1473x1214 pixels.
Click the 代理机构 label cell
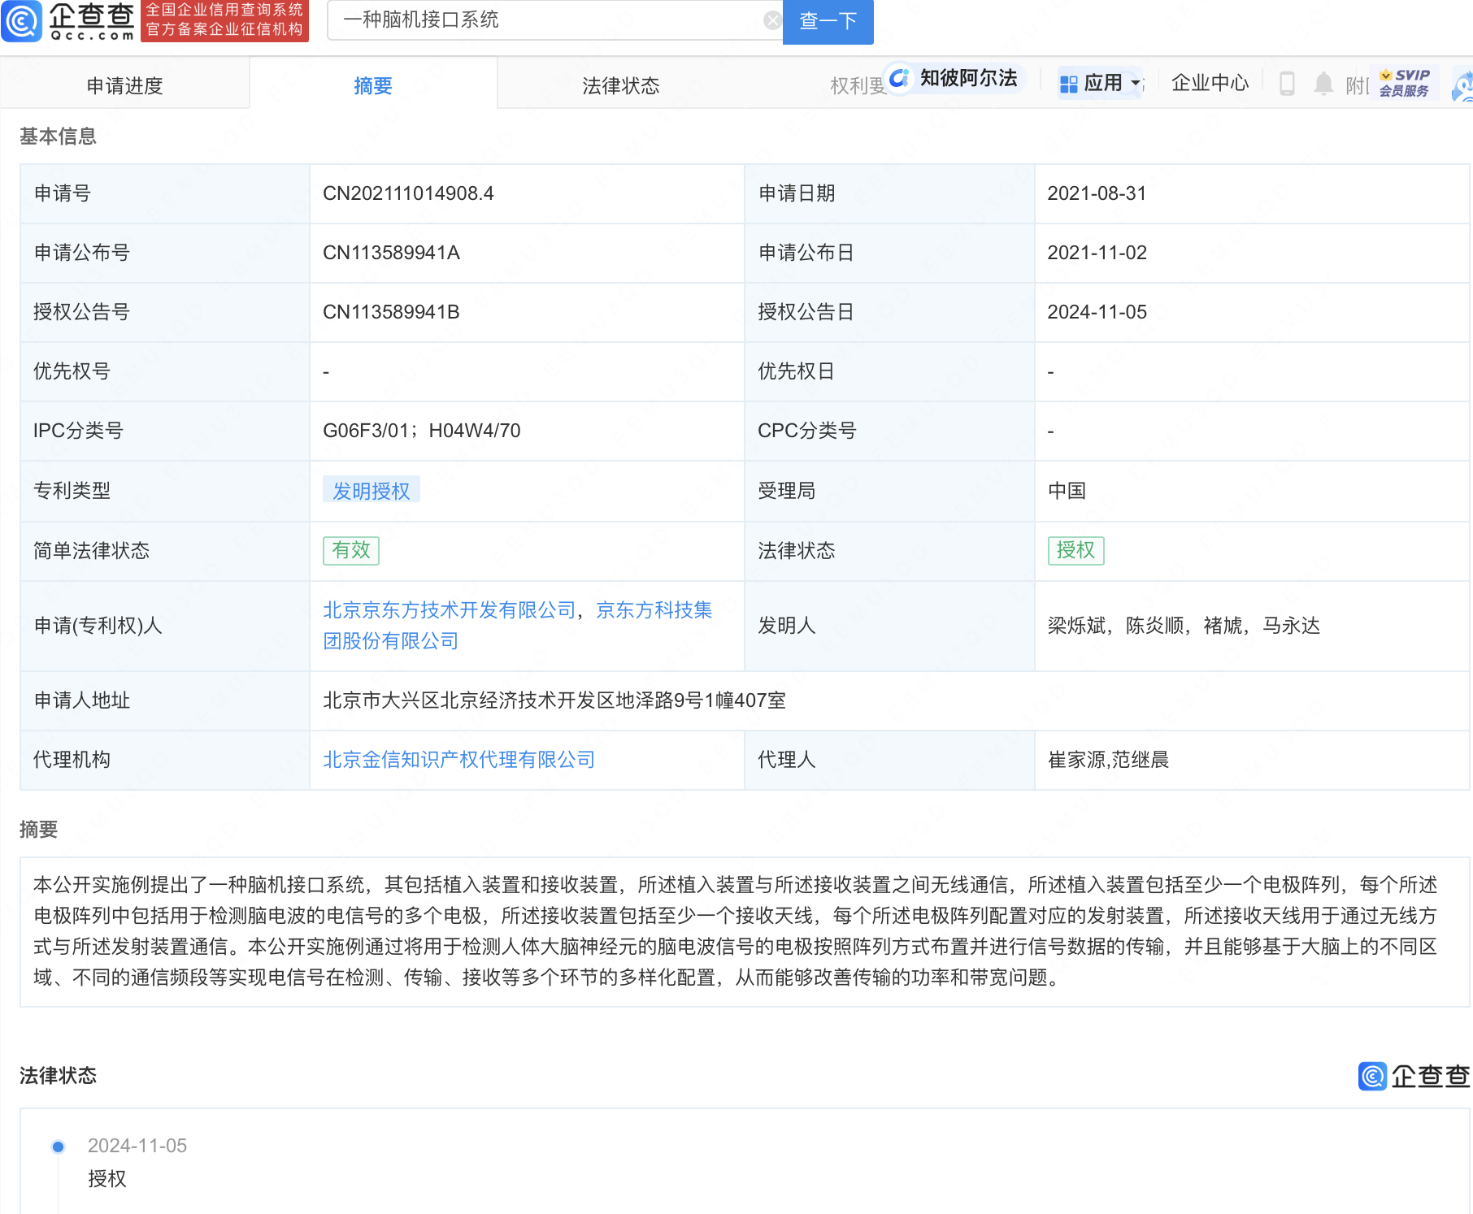(165, 760)
